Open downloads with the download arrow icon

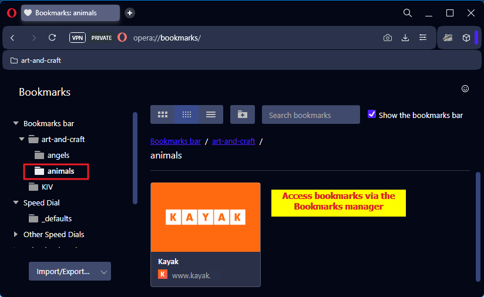point(405,38)
